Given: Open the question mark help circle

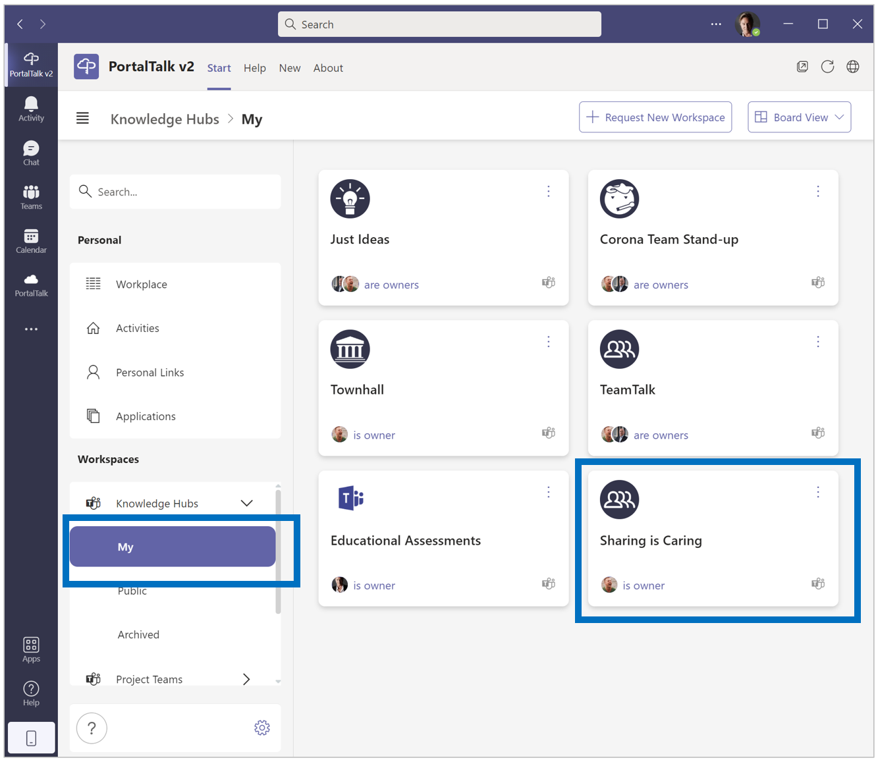Looking at the screenshot, I should pyautogui.click(x=92, y=728).
